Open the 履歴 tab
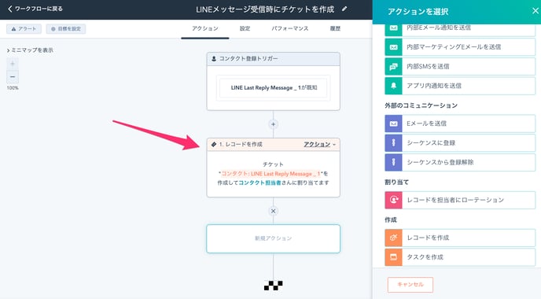The image size is (541, 299). (x=335, y=28)
